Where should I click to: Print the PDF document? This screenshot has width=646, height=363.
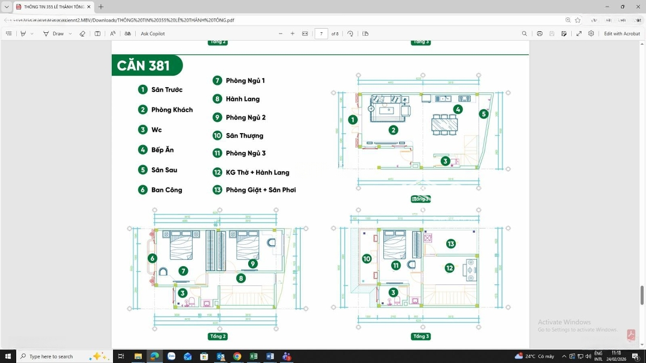[x=540, y=34]
